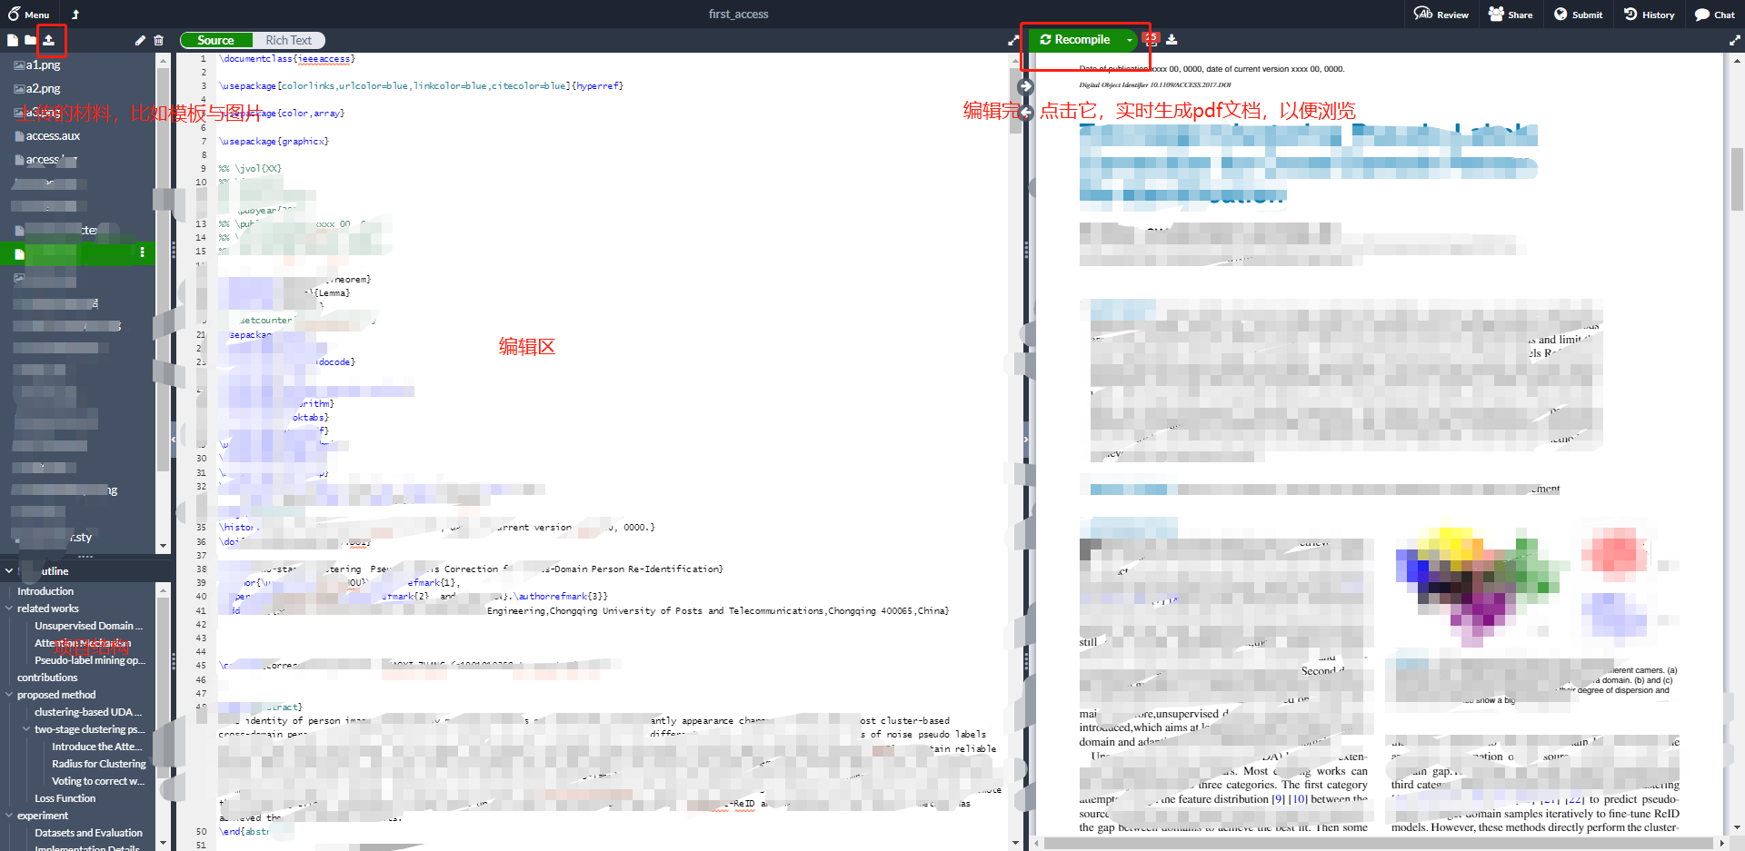Screen dimensions: 1745x851
Task: Keep Source mode selected
Action: (x=215, y=40)
